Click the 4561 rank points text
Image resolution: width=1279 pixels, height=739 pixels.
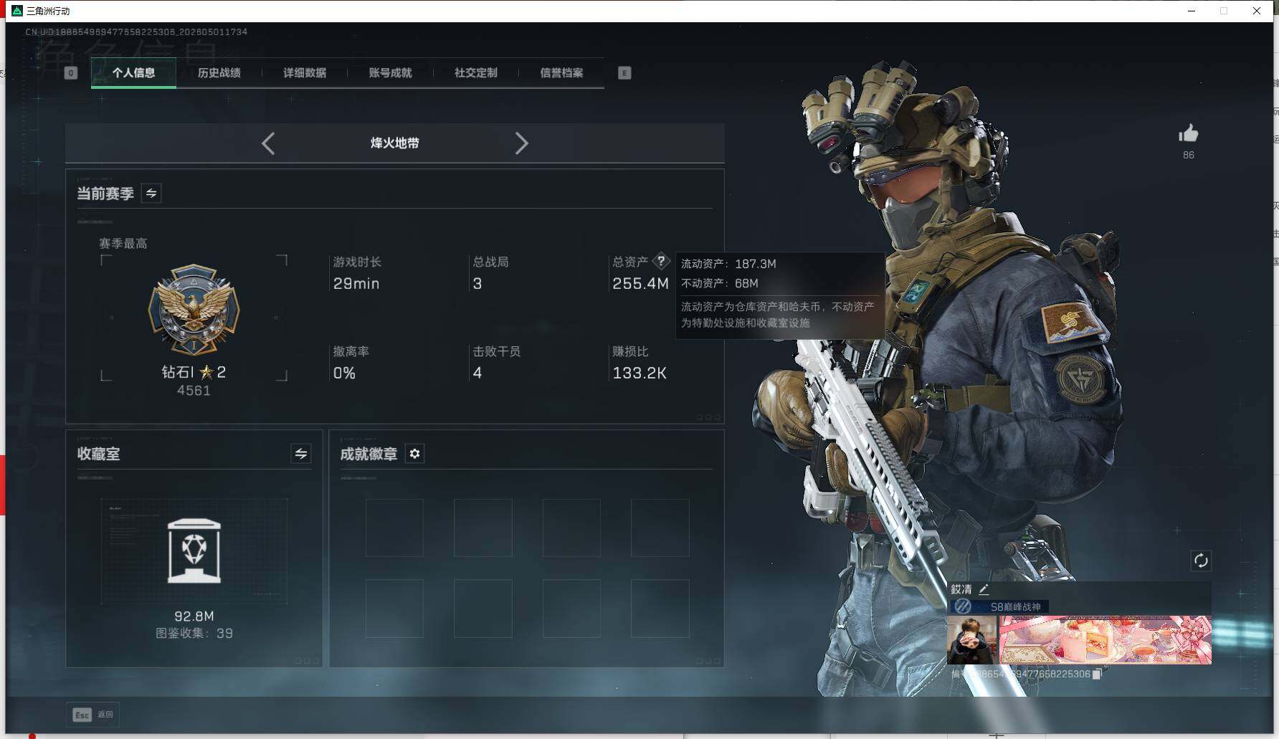pyautogui.click(x=194, y=391)
